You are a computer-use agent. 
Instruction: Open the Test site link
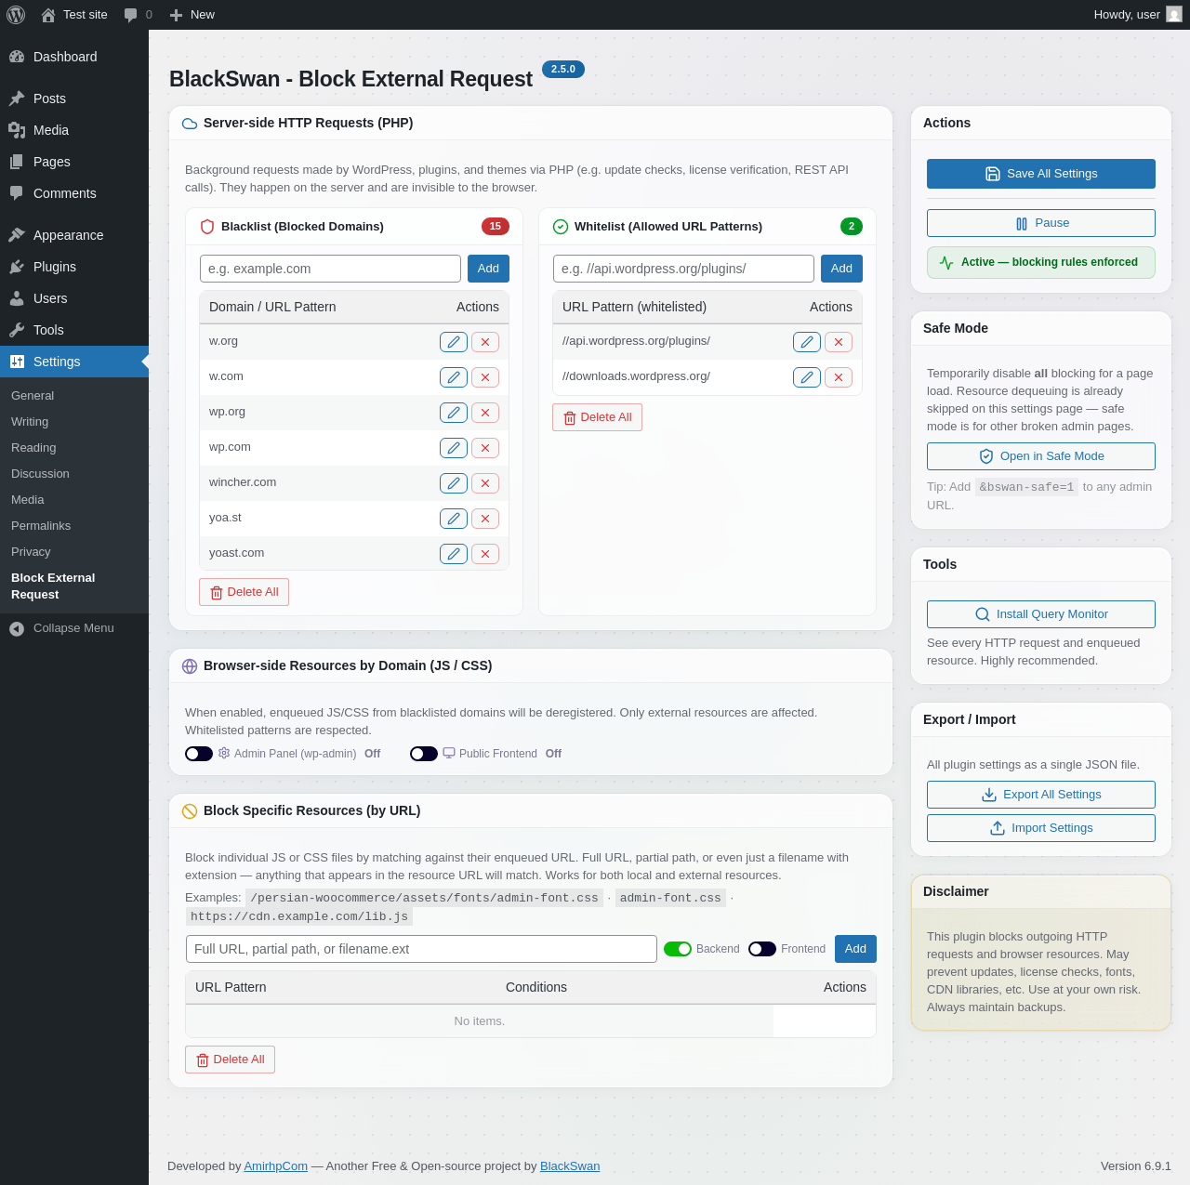pyautogui.click(x=74, y=15)
